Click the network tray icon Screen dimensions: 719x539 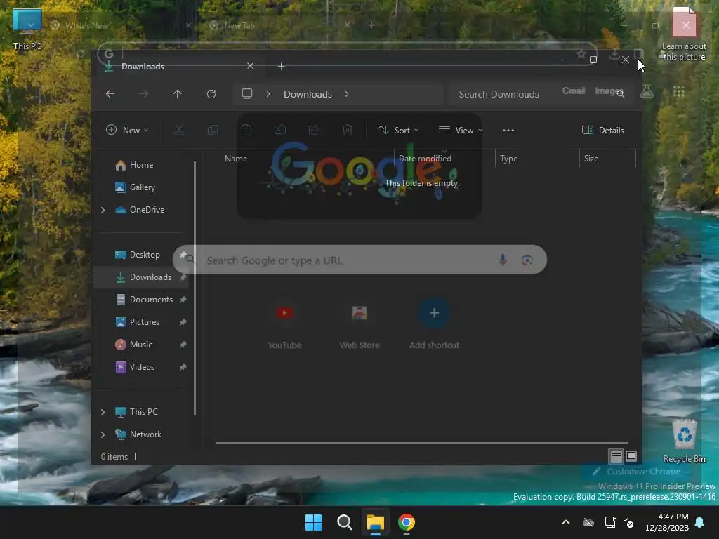click(x=610, y=522)
